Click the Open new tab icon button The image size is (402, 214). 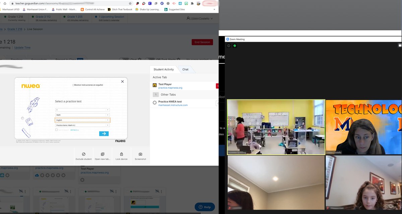point(103,156)
